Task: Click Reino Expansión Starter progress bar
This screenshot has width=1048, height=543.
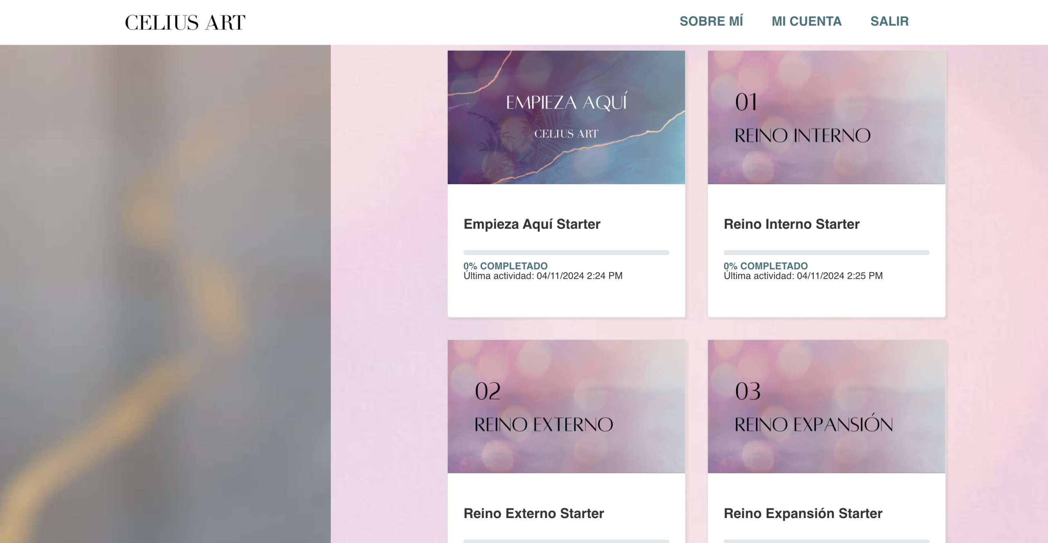Action: pos(826,541)
